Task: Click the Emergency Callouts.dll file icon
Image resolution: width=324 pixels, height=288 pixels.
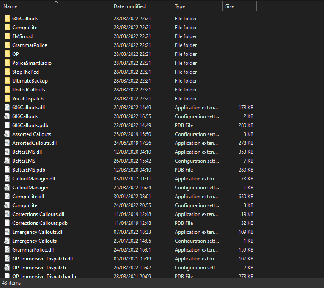Action: pos(7,232)
